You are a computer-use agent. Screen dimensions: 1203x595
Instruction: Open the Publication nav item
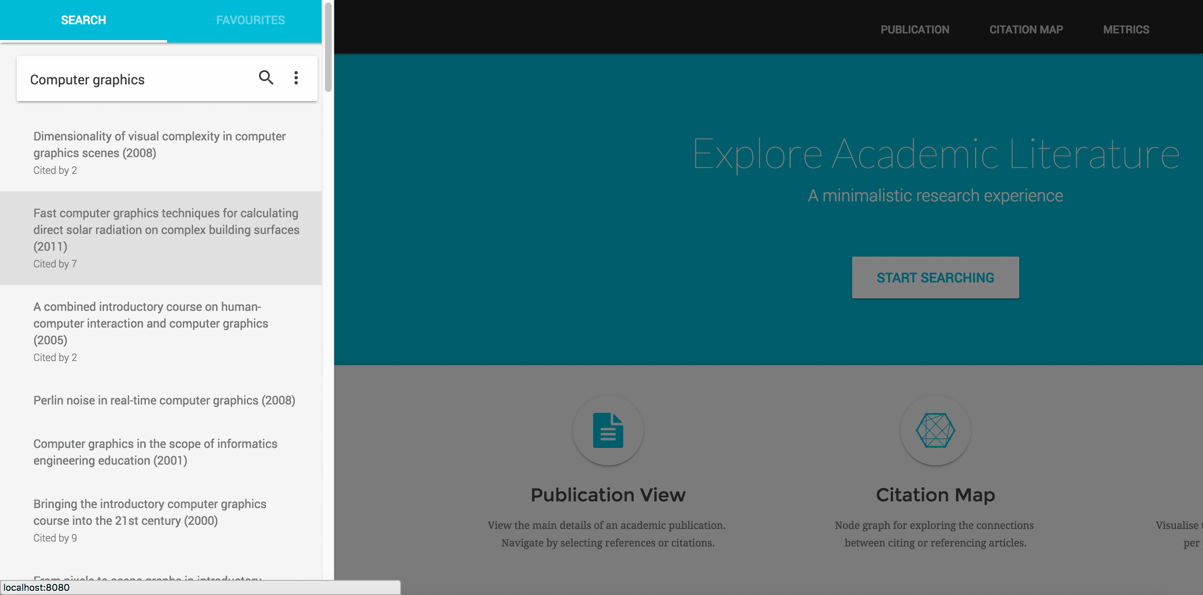click(x=914, y=29)
